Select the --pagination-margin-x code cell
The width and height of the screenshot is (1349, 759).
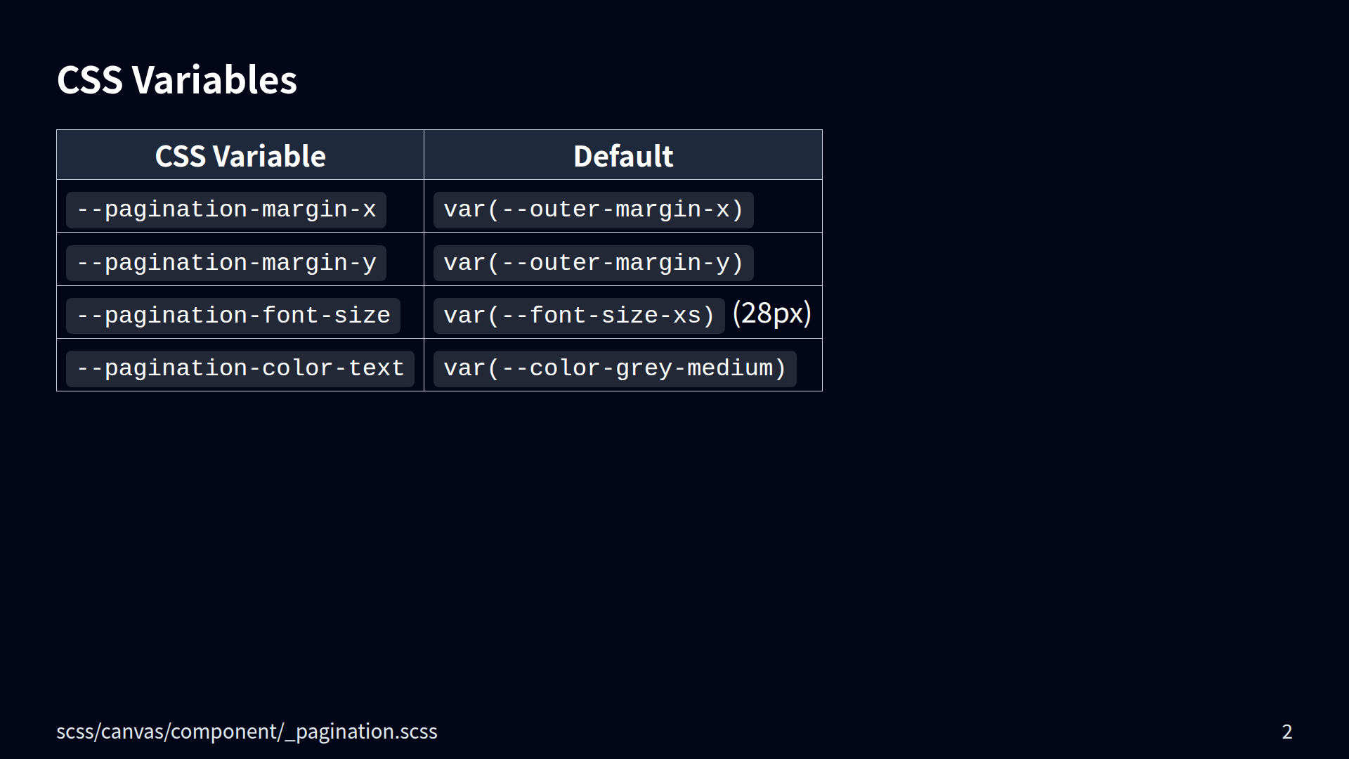[x=226, y=210]
